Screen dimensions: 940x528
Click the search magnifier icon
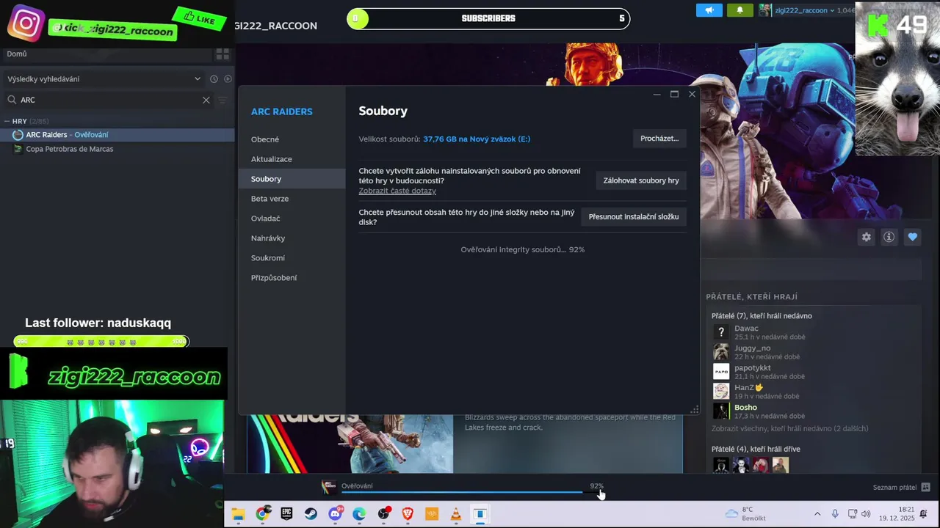click(12, 100)
